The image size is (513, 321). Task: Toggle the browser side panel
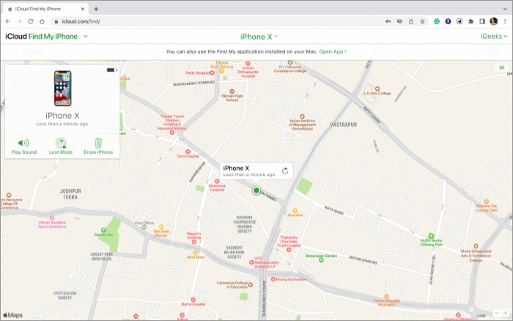point(482,21)
